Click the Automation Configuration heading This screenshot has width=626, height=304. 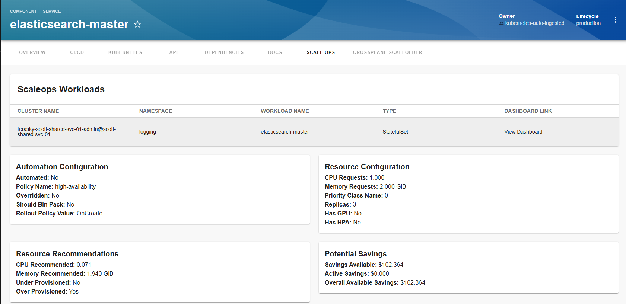[62, 167]
